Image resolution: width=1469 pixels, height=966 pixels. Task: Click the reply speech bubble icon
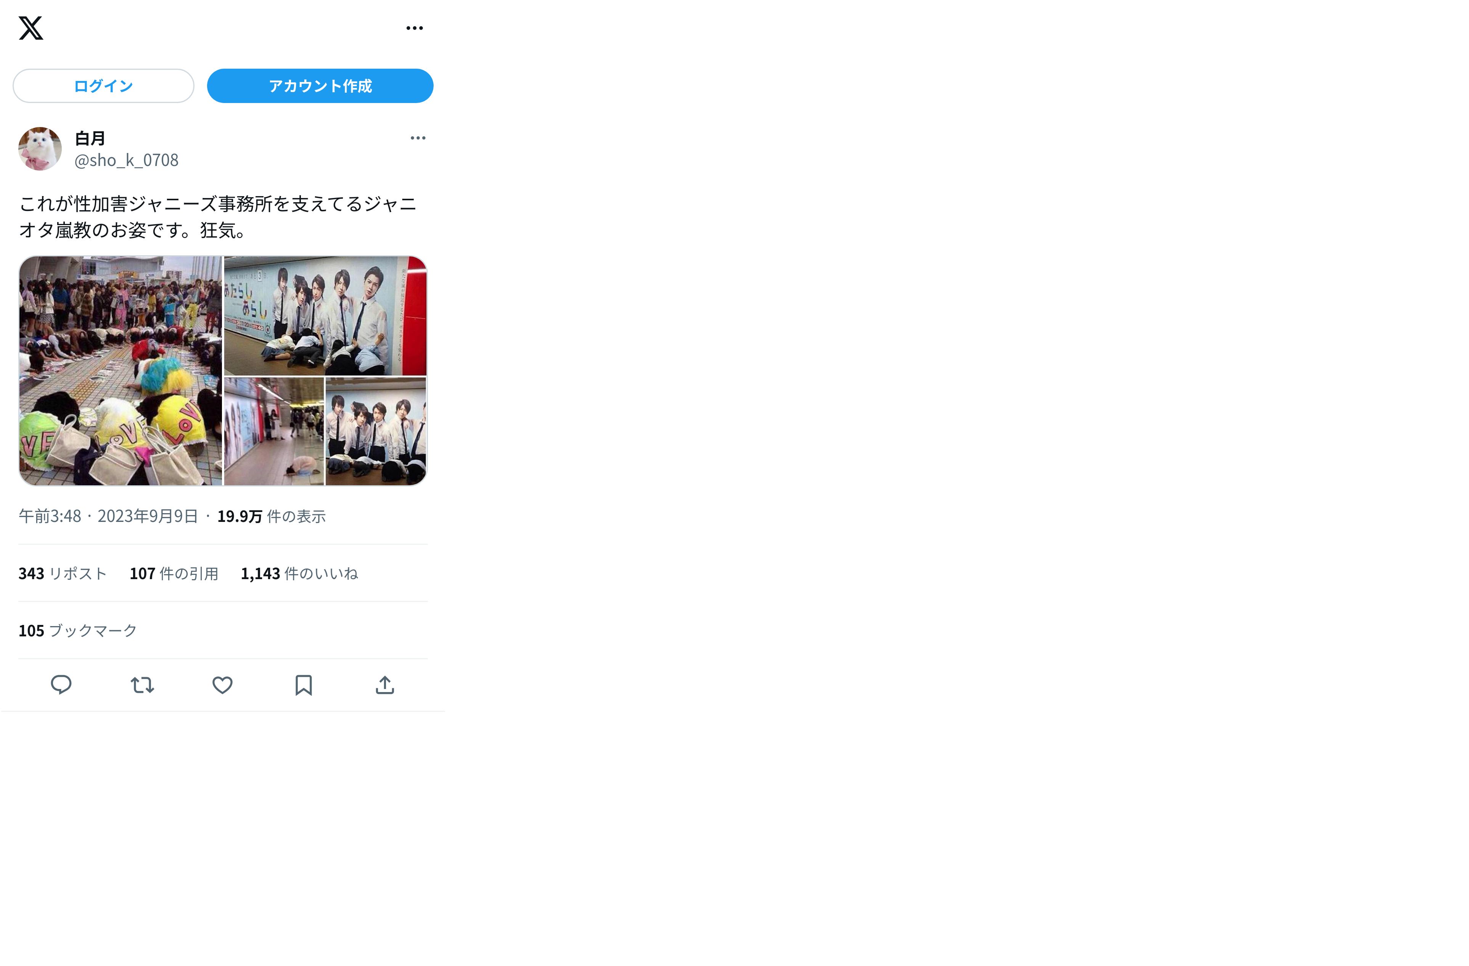(61, 685)
